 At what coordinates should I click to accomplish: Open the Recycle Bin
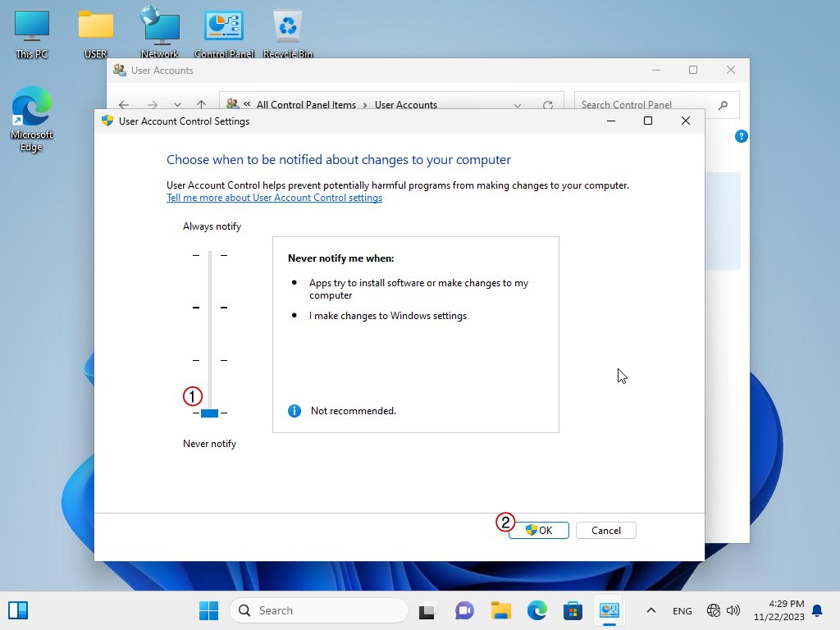point(288,33)
